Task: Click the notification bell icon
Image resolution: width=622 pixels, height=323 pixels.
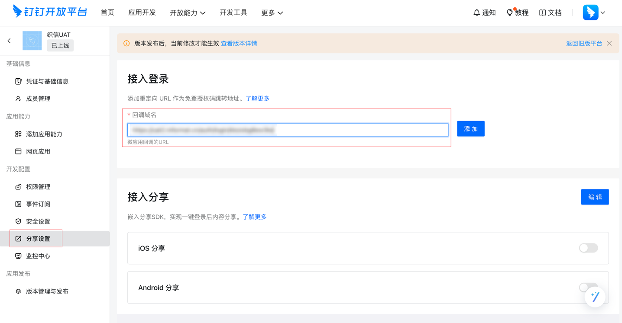Action: 476,13
